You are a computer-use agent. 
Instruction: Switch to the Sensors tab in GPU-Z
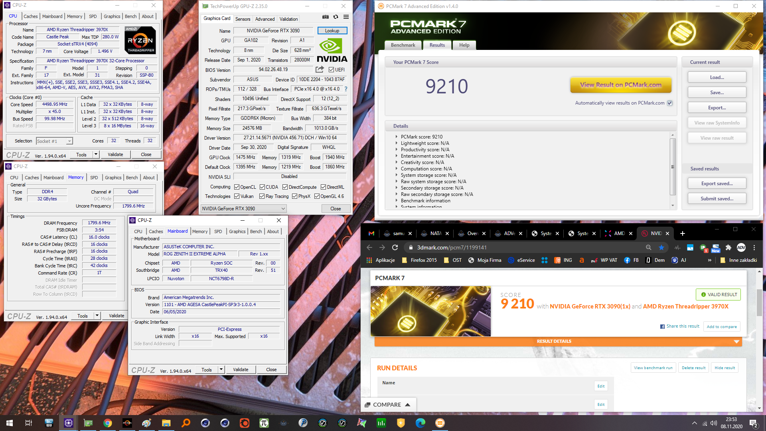[243, 19]
